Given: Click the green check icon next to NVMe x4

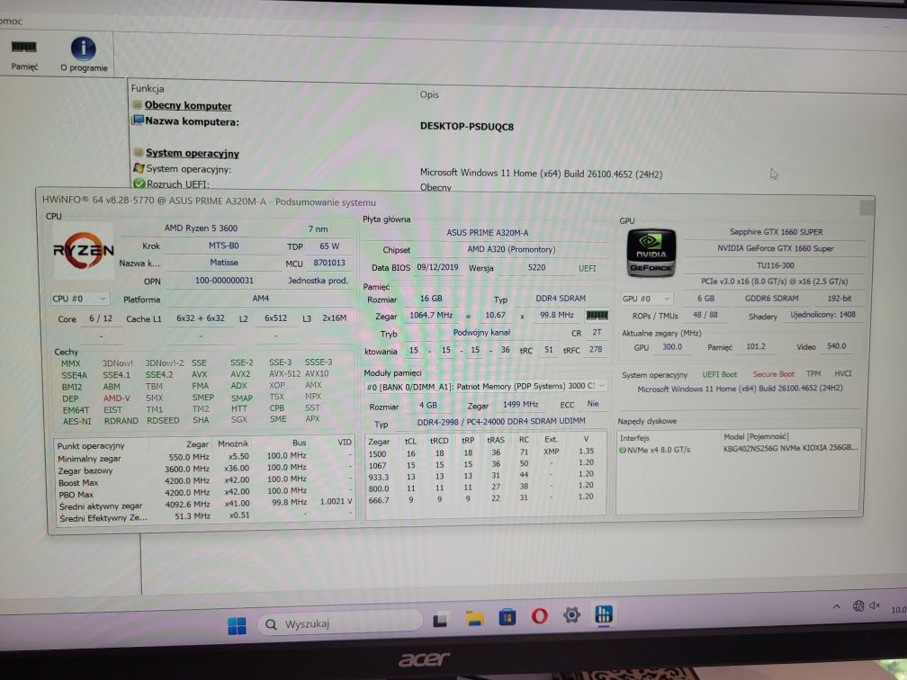Looking at the screenshot, I should 623,450.
